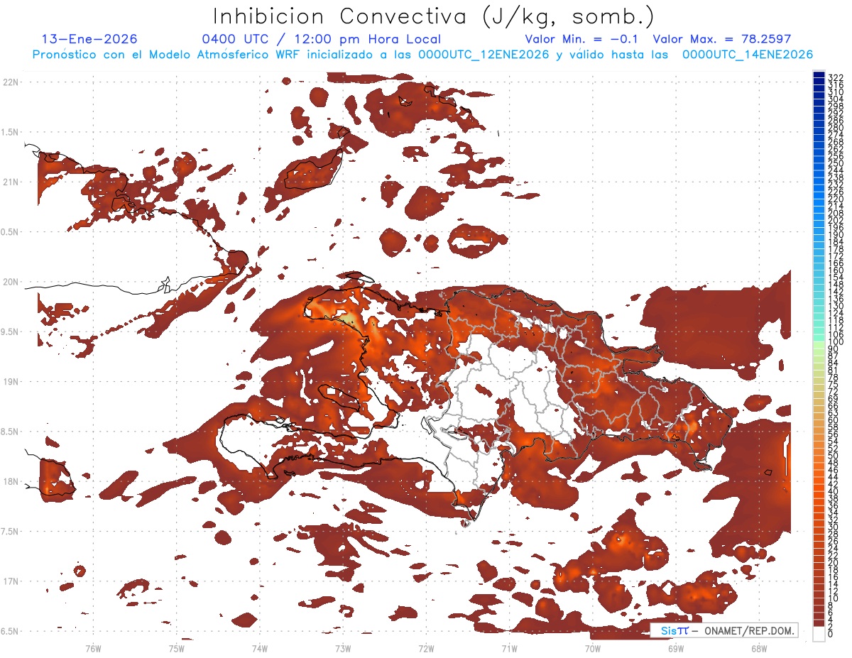Click the colorbar value '100'
The image size is (852, 658).
(835, 342)
